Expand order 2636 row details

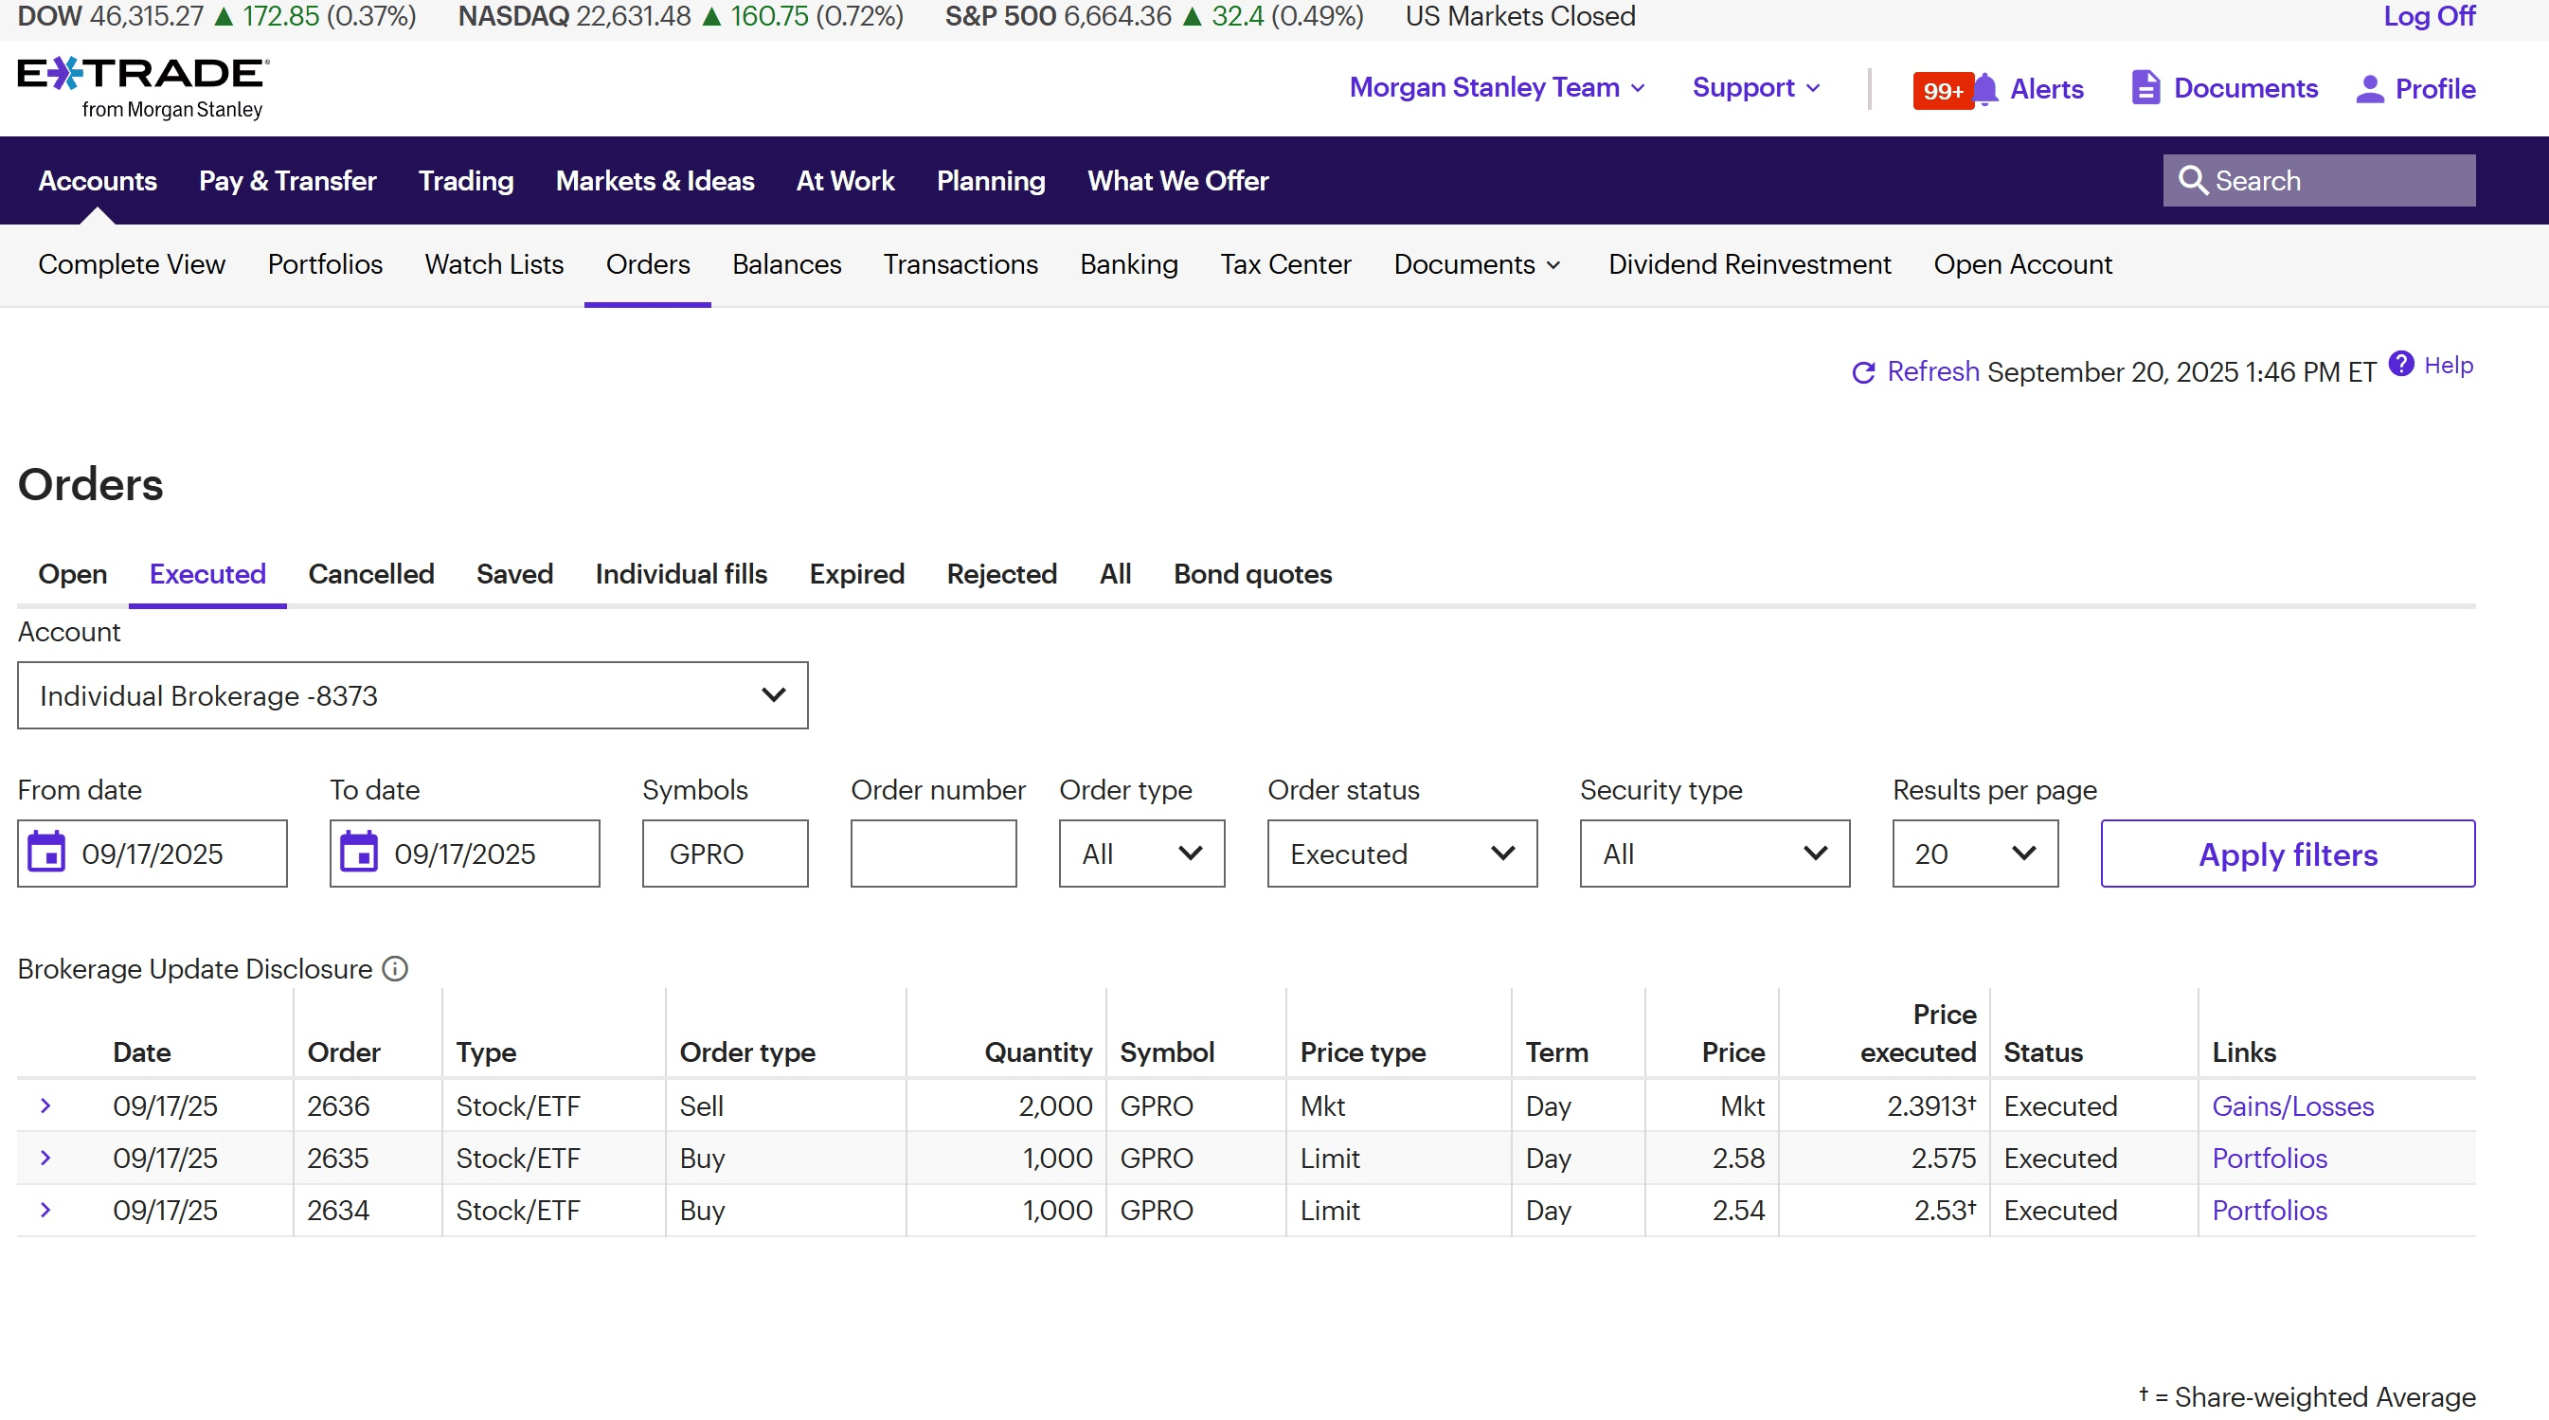click(x=45, y=1105)
